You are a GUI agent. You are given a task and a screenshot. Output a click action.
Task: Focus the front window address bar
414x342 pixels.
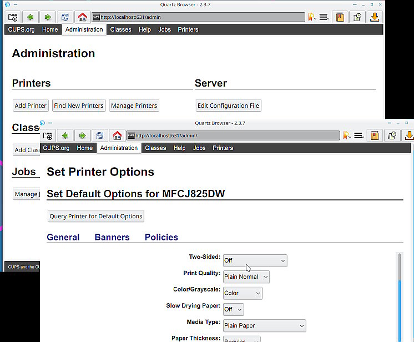coord(233,135)
